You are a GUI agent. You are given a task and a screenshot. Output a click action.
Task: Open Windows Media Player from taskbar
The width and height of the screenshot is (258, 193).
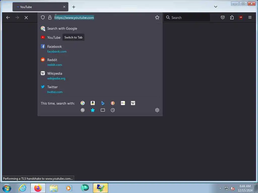pos(69,188)
